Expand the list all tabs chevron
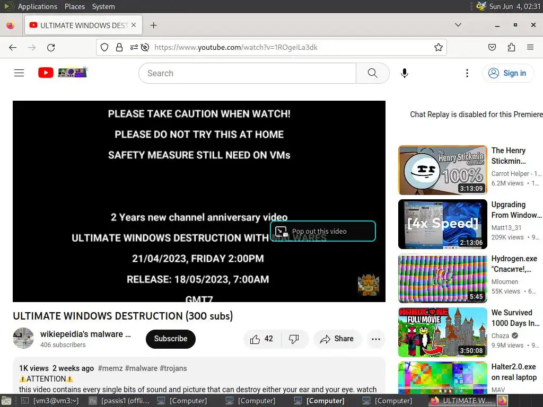 (458, 25)
